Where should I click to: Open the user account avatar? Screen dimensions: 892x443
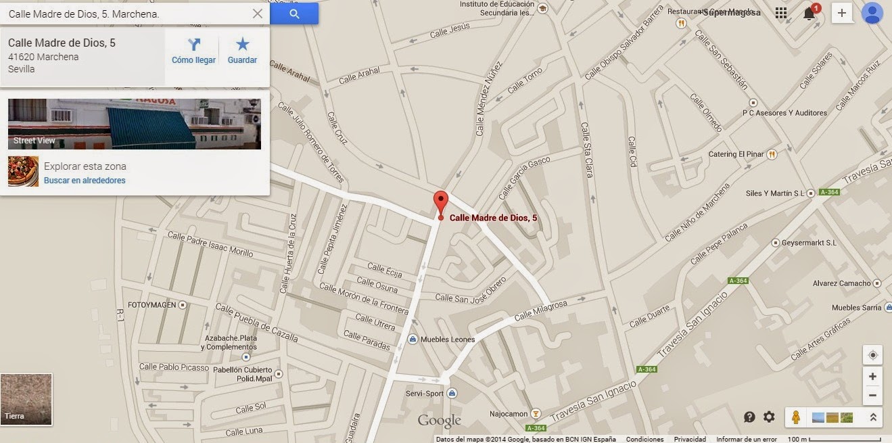[872, 13]
